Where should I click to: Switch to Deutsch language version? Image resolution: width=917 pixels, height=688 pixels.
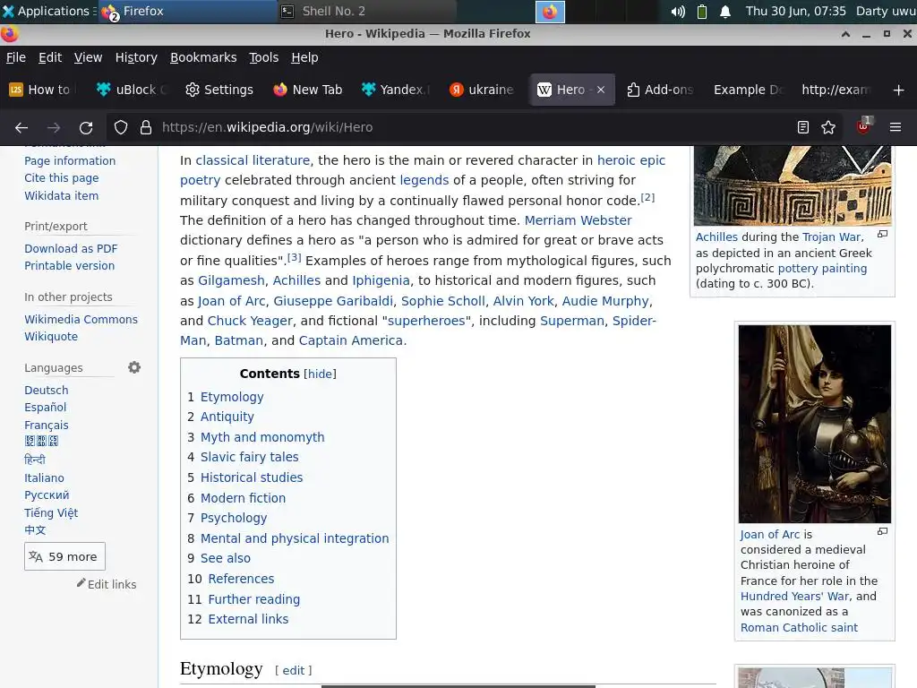coord(47,391)
